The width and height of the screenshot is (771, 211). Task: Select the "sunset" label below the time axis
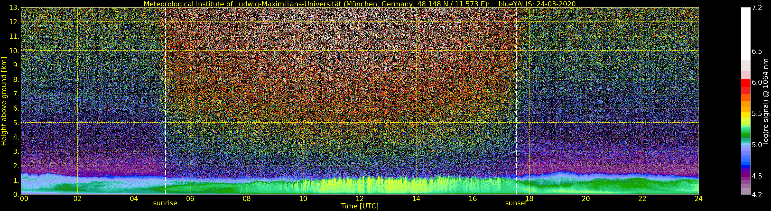coord(516,203)
